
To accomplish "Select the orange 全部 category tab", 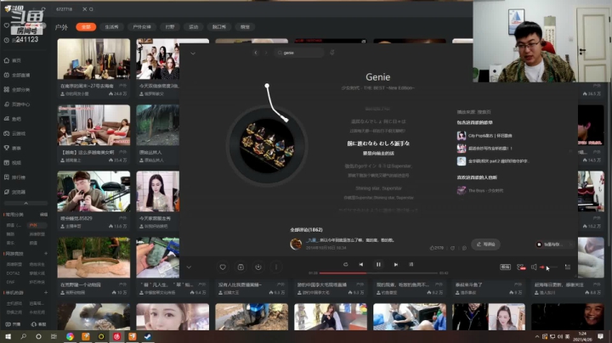I will pyautogui.click(x=86, y=27).
